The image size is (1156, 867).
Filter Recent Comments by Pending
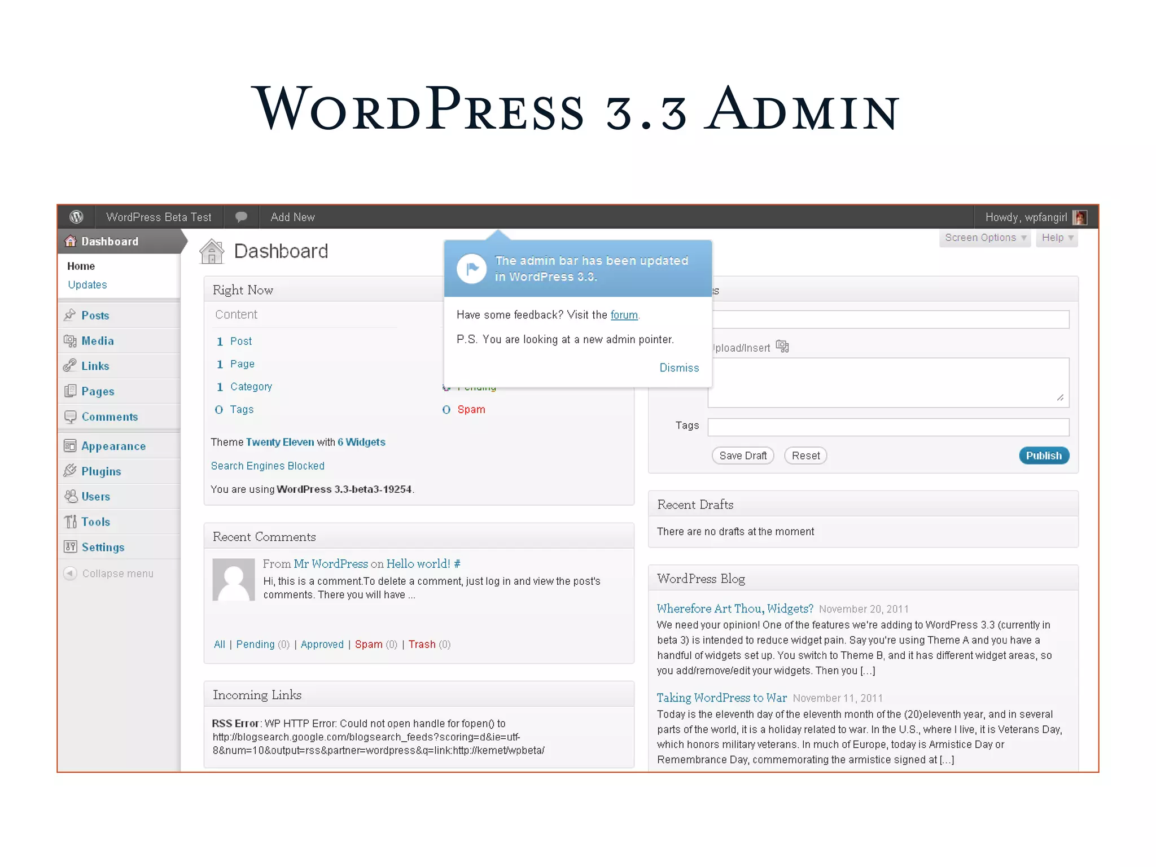[x=255, y=644]
